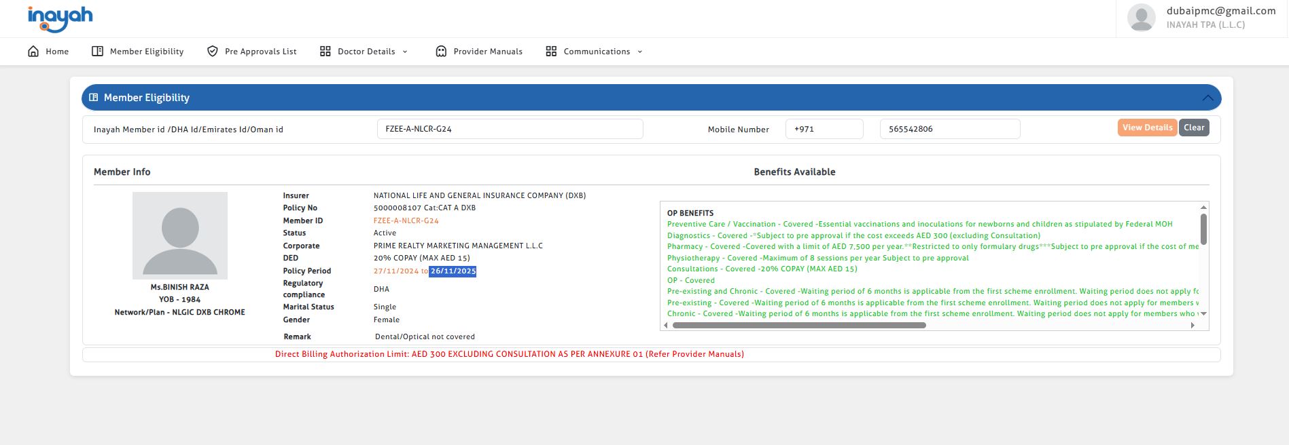Click the OP BENEFITS heading
Screen dimensions: 1289x445
point(690,213)
